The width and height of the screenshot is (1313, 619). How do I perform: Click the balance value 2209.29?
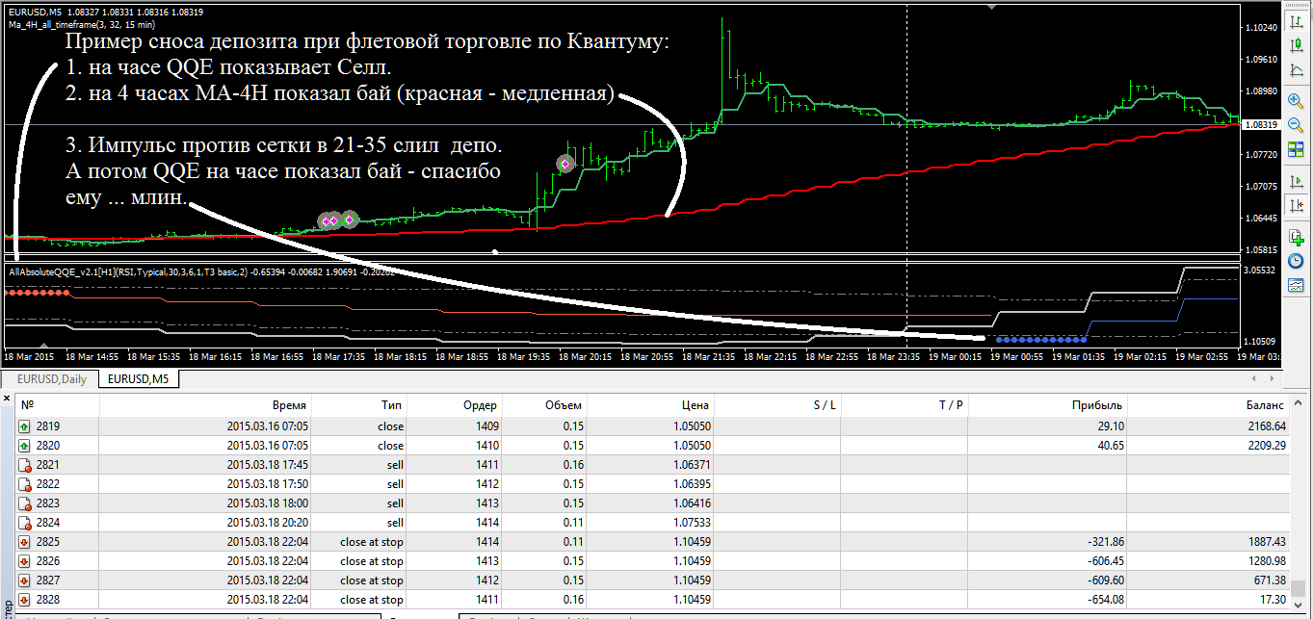click(x=1266, y=446)
